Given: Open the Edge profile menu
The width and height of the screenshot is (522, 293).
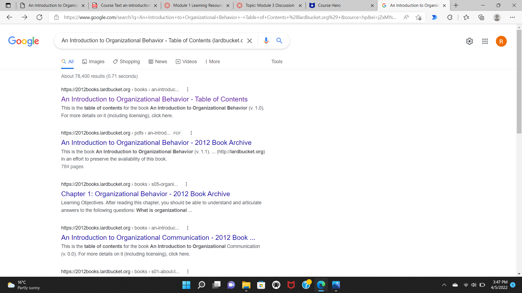Looking at the screenshot, I should pos(497,17).
